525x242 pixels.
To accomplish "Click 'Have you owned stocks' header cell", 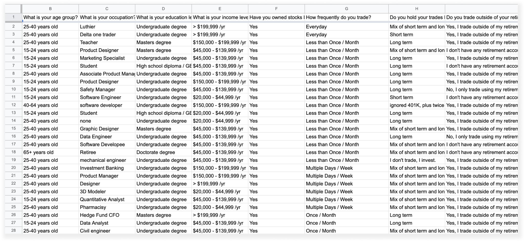I will [276, 17].
